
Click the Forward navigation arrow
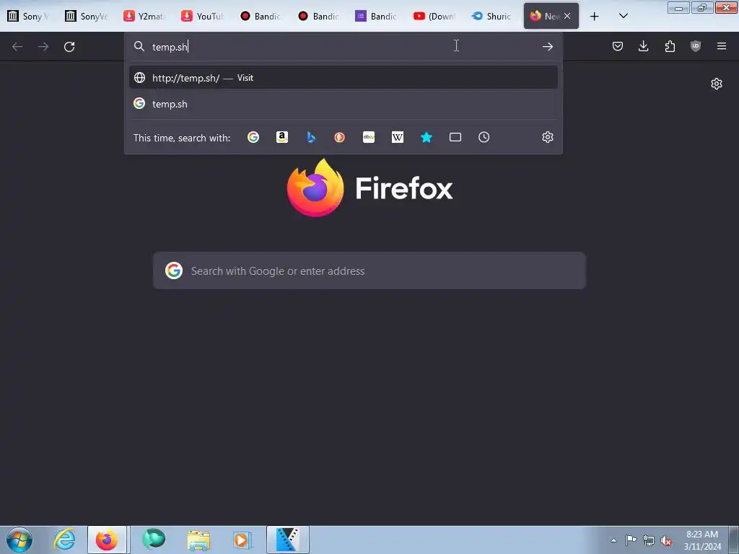click(x=43, y=46)
